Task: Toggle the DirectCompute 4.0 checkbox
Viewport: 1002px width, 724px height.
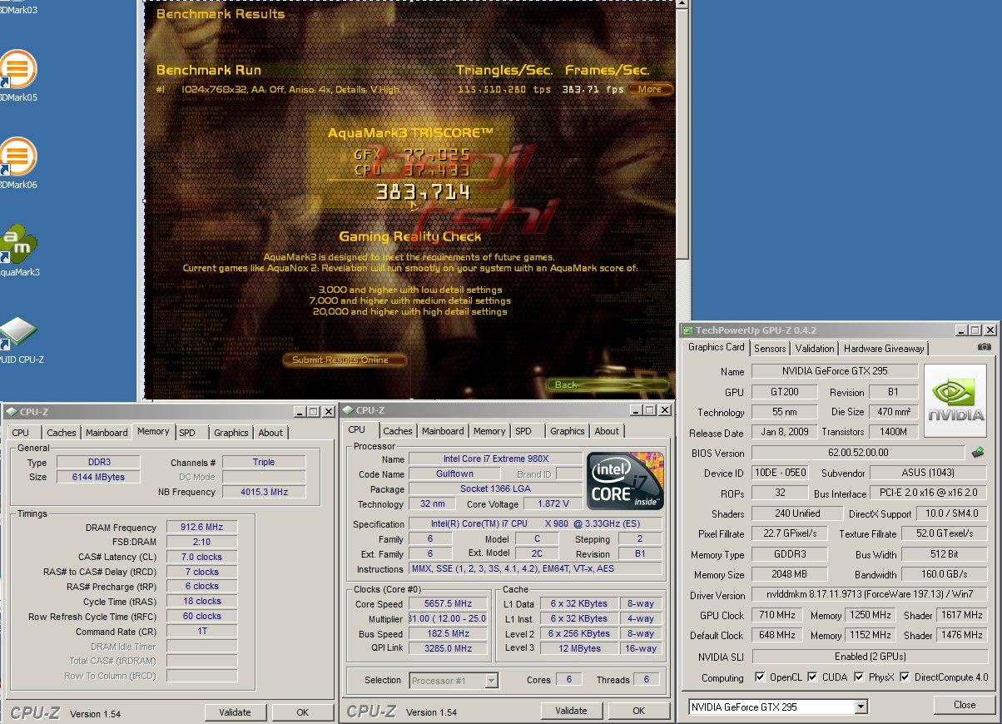Action: point(905,677)
